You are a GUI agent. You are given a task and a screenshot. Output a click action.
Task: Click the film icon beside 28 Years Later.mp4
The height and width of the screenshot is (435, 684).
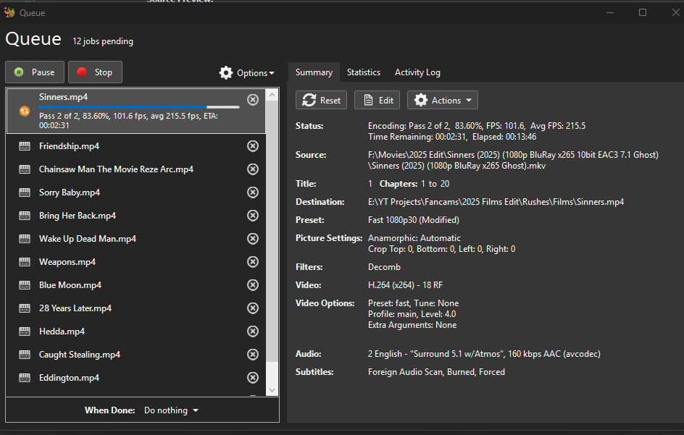click(x=25, y=308)
